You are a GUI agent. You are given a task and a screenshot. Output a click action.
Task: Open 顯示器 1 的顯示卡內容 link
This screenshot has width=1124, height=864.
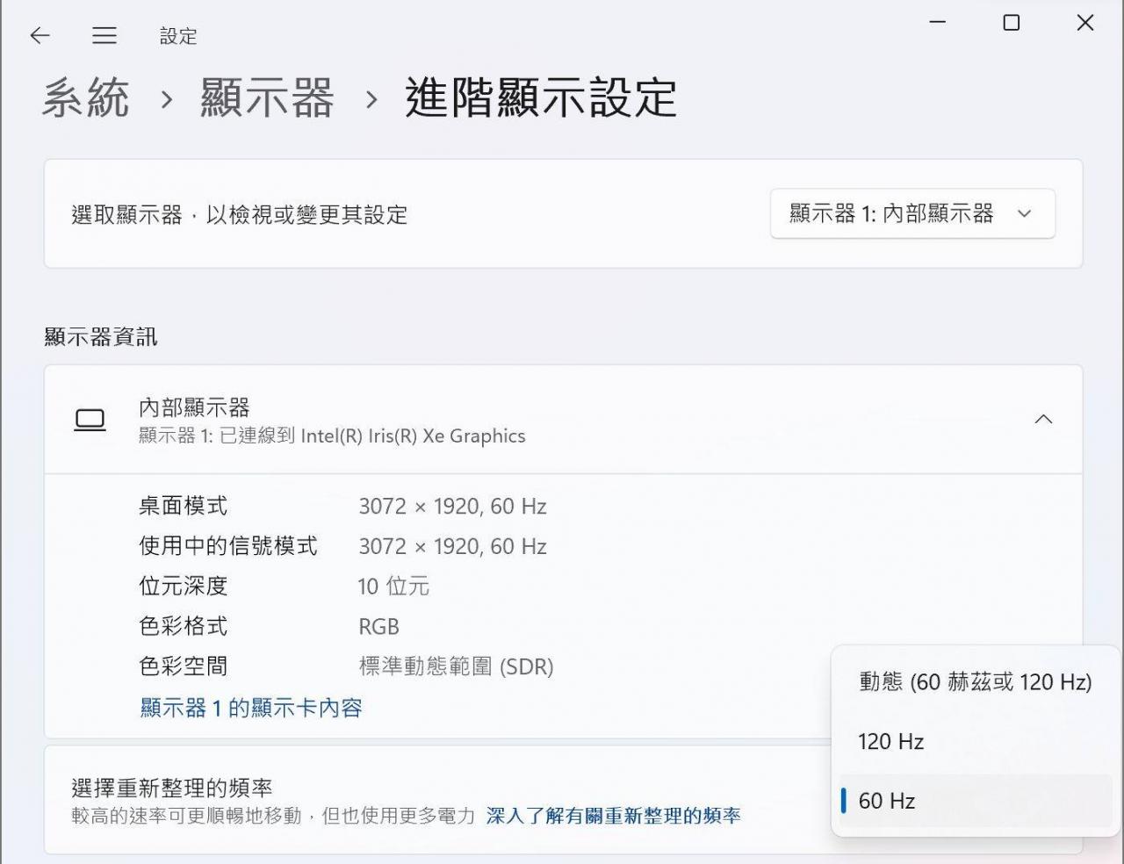pyautogui.click(x=251, y=708)
